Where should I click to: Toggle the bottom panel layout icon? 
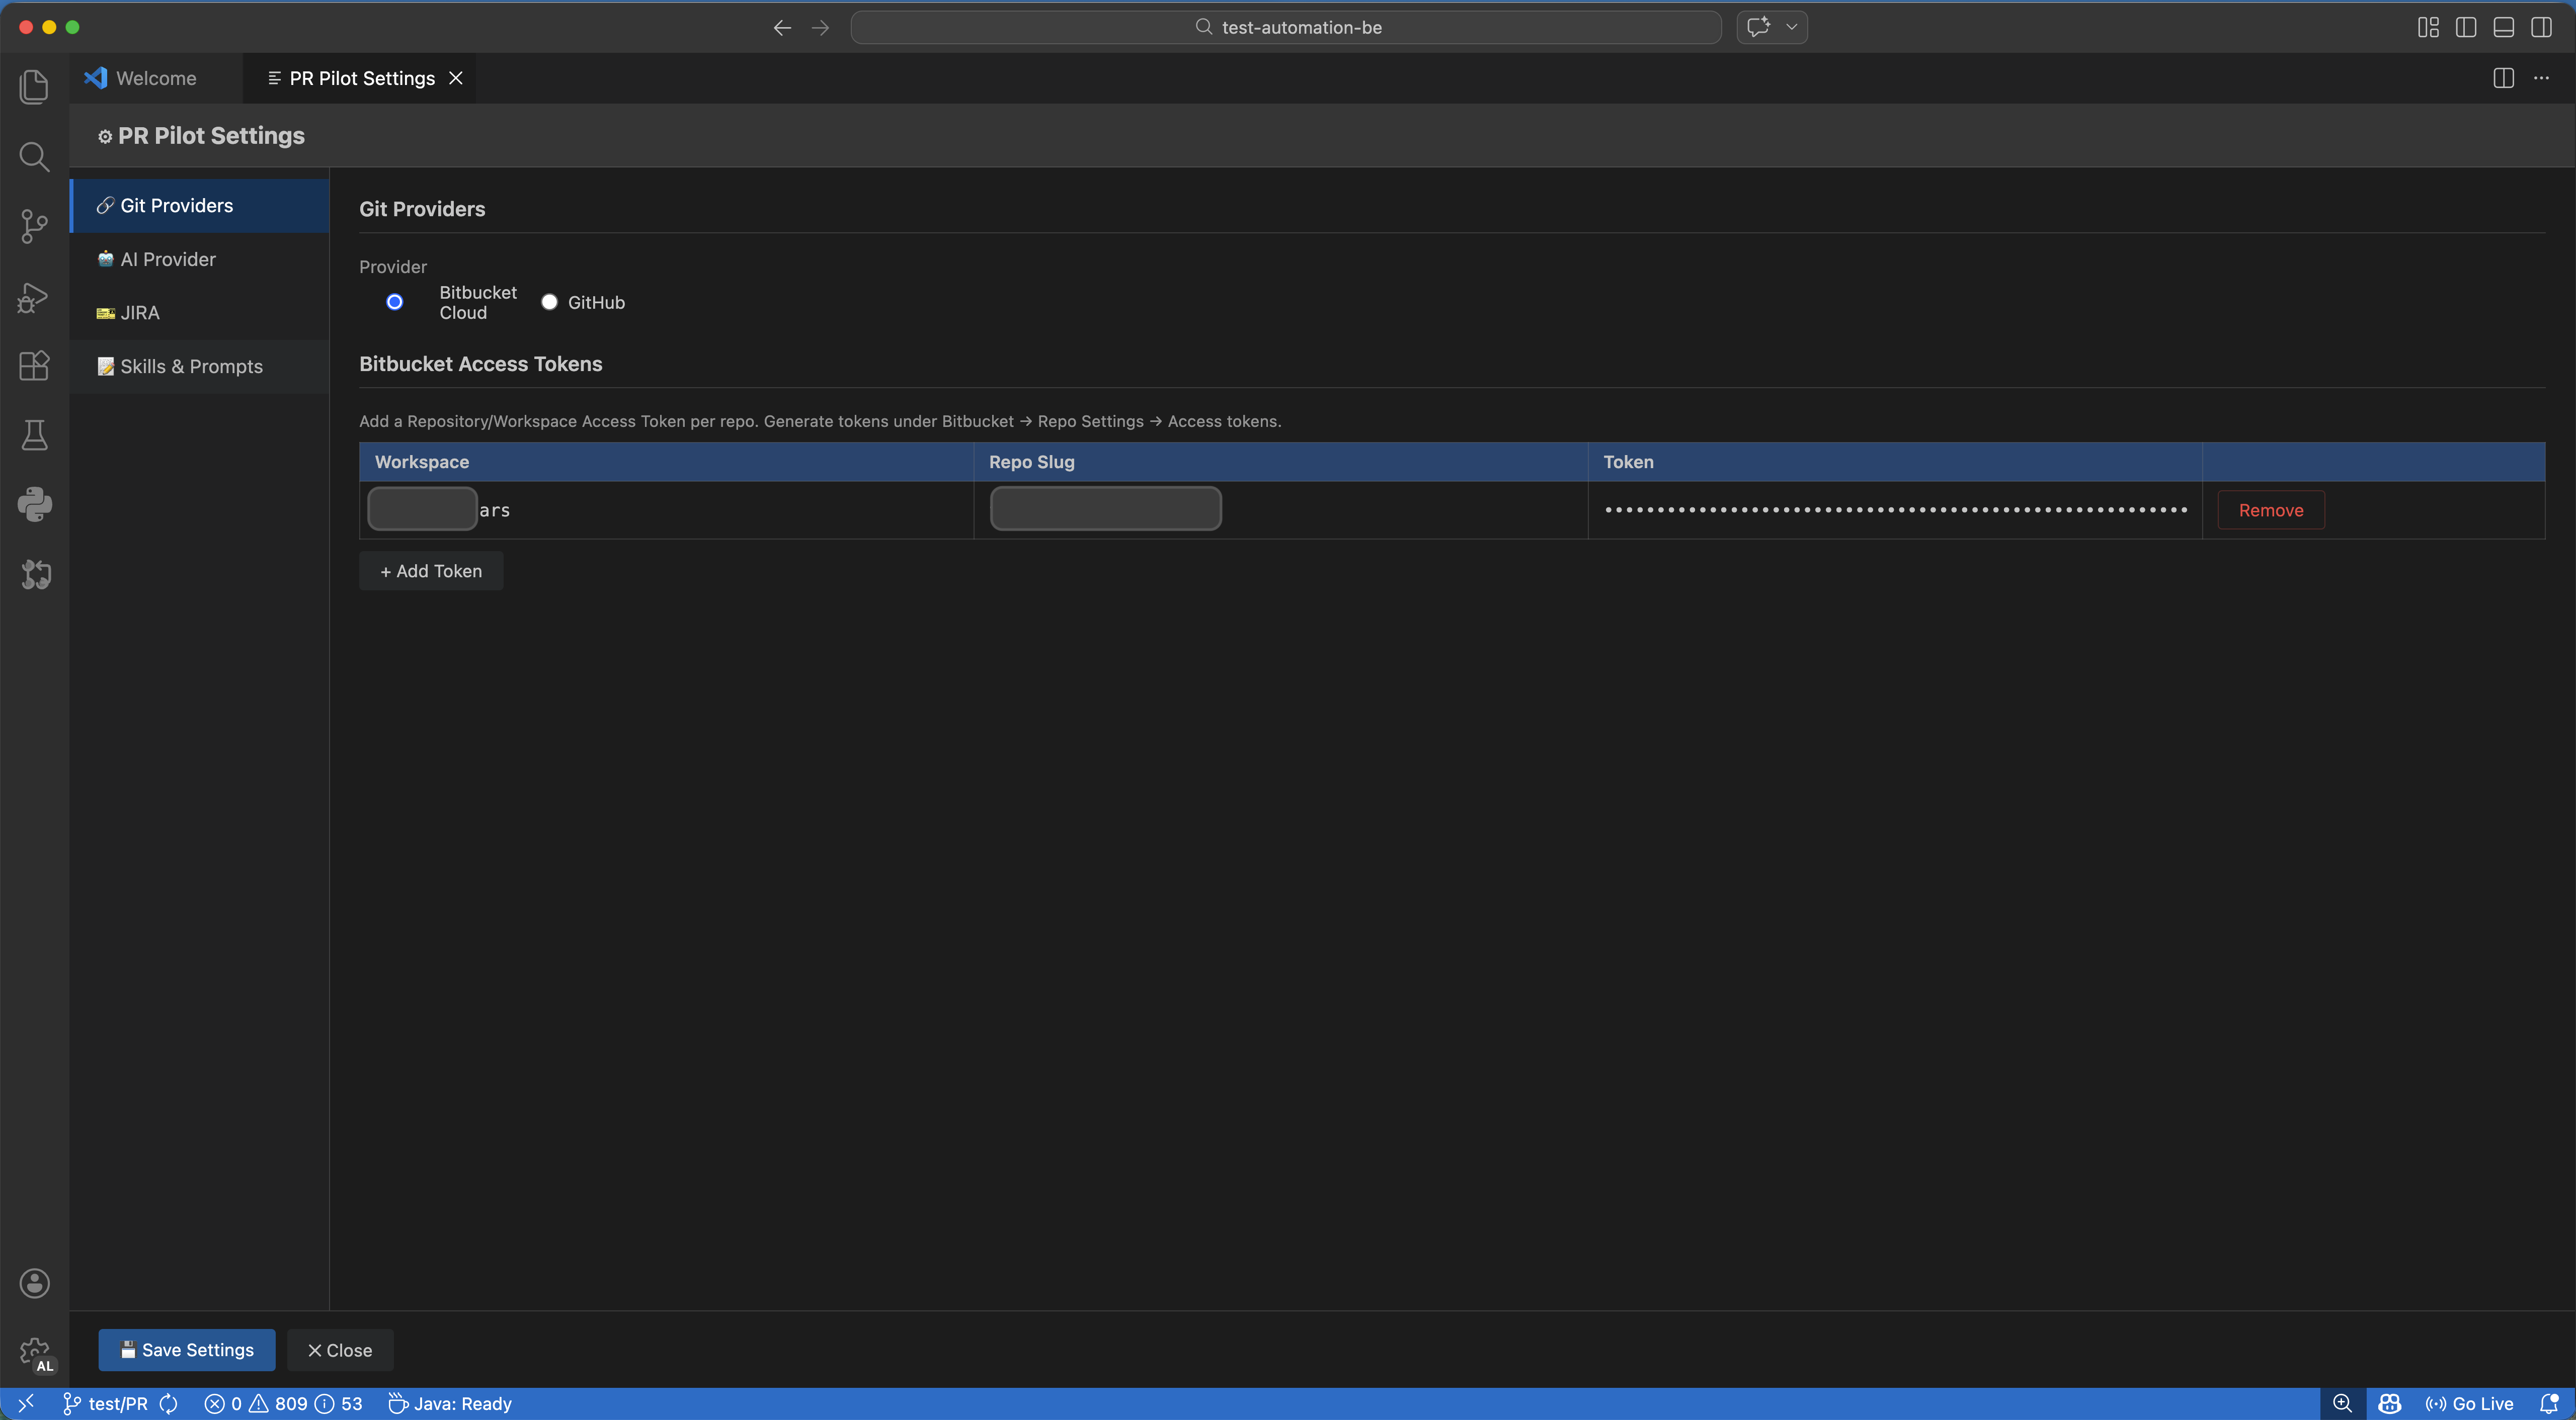click(x=2503, y=27)
